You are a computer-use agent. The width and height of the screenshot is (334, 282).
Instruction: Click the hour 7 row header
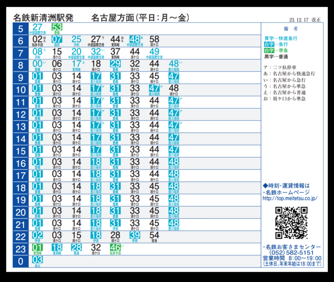pos(21,53)
